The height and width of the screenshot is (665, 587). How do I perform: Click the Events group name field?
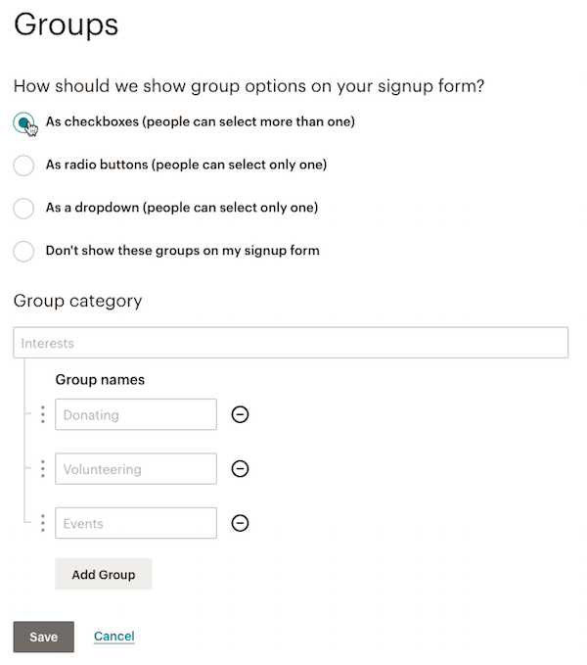(136, 523)
